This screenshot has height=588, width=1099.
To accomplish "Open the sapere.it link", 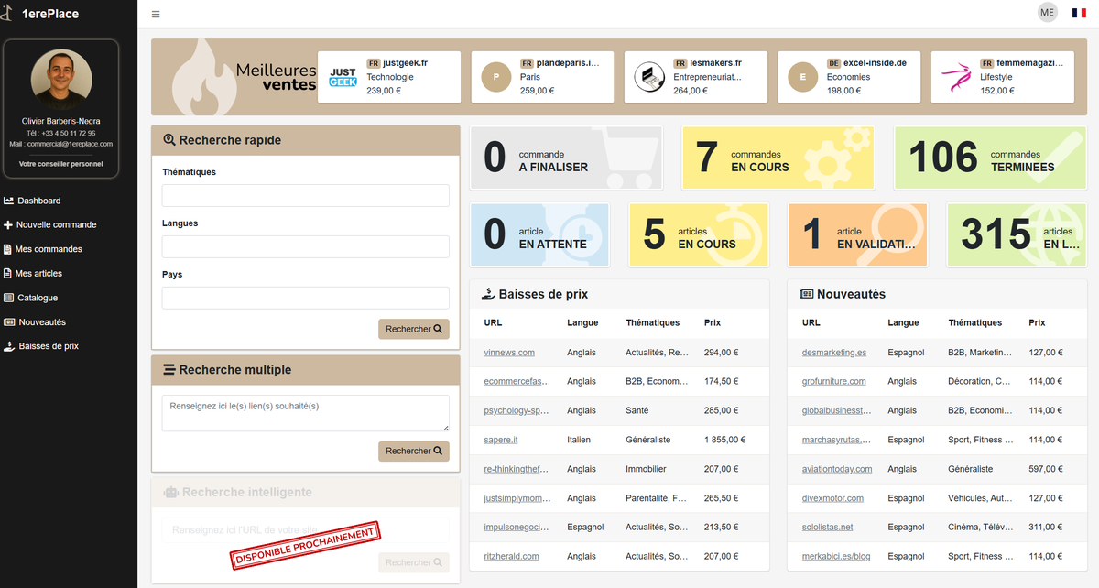I will point(501,440).
